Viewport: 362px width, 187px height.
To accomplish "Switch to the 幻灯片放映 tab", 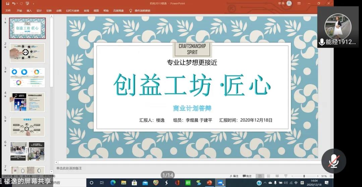I will click(72, 11).
